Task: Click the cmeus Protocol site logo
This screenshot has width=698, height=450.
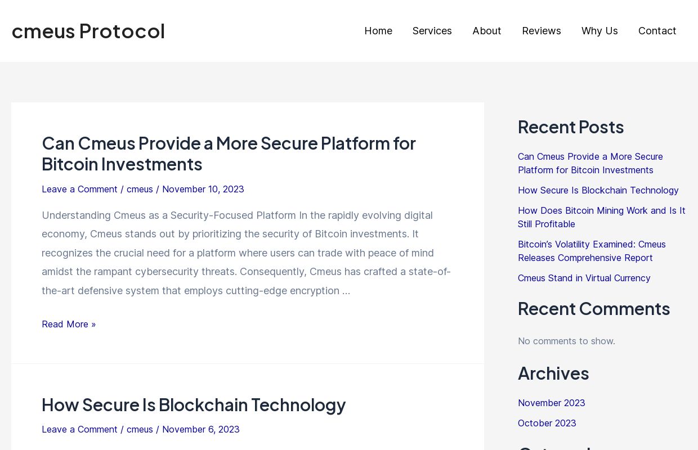Action: [x=88, y=31]
